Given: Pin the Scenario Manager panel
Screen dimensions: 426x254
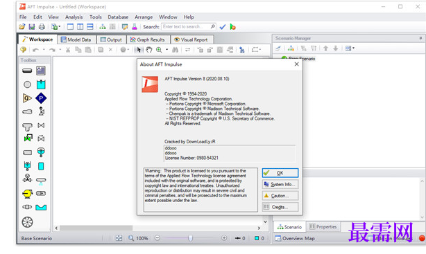Looking at the screenshot, I should click(420, 38).
